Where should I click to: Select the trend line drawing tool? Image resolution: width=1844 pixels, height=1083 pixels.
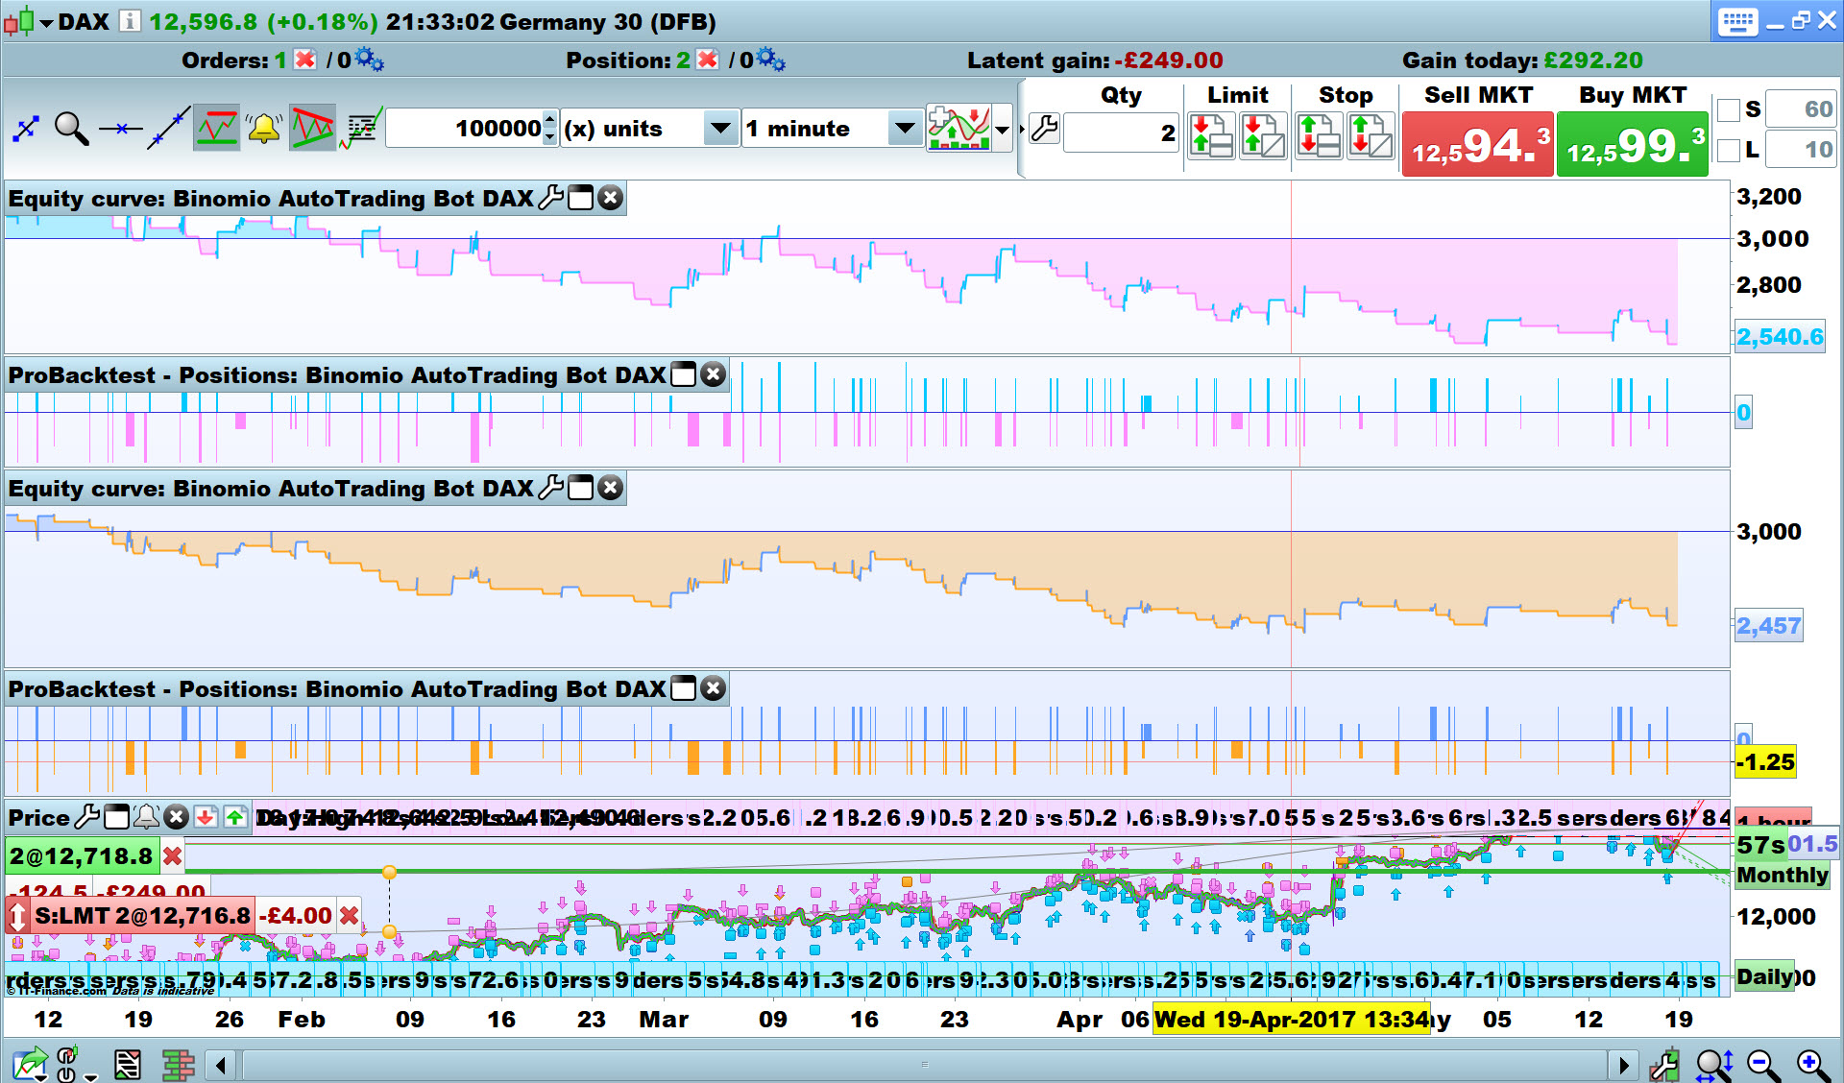click(169, 129)
